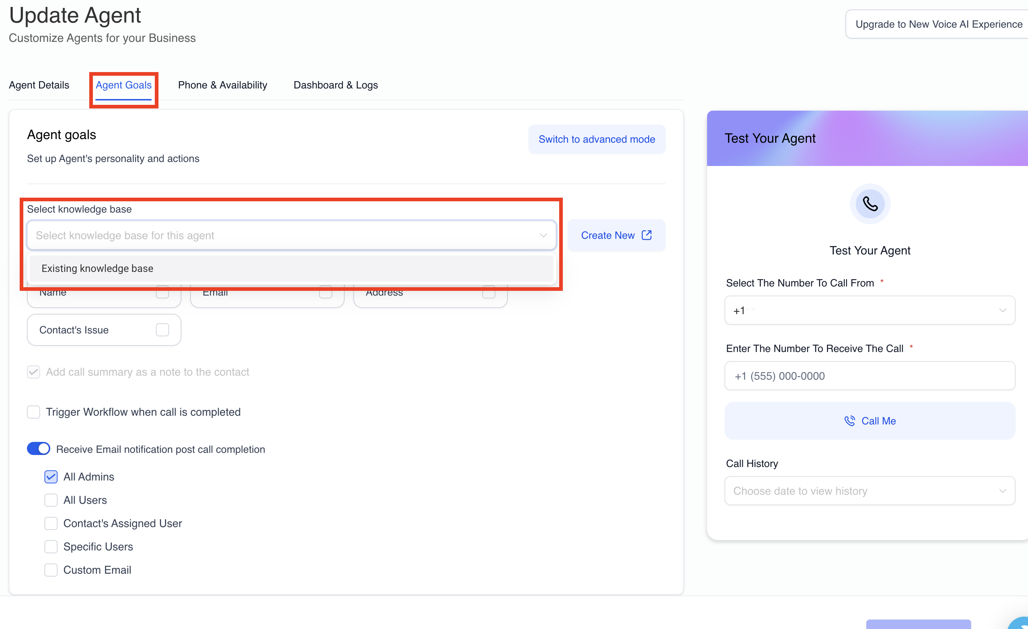
Task: Open the Dashboard & Logs tab
Action: pyautogui.click(x=336, y=85)
